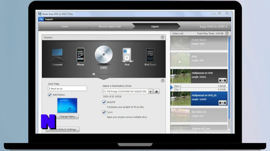Adjust the device carousel slider knob
The width and height of the screenshot is (270, 151).
[x=94, y=74]
